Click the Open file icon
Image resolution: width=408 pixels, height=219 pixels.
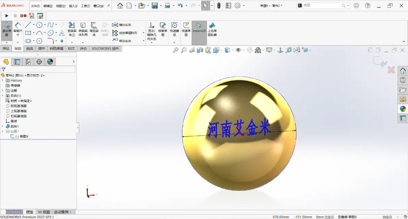click(142, 5)
